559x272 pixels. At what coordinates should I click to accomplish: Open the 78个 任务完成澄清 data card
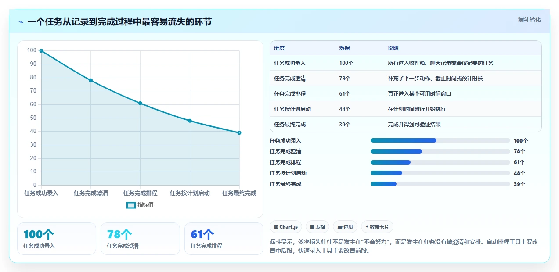[140, 239]
